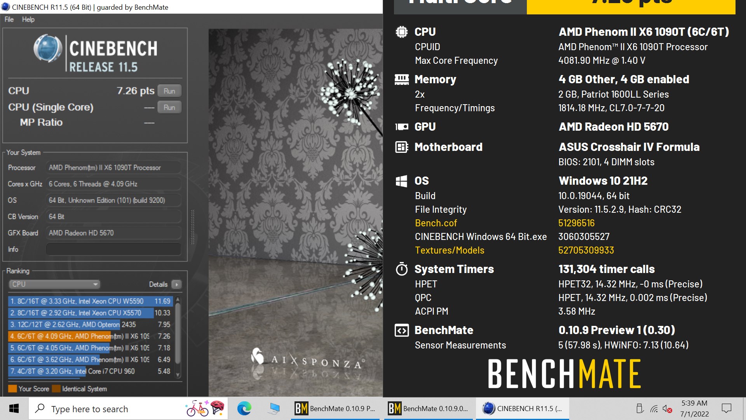Open the notification center icon

[x=726, y=409]
